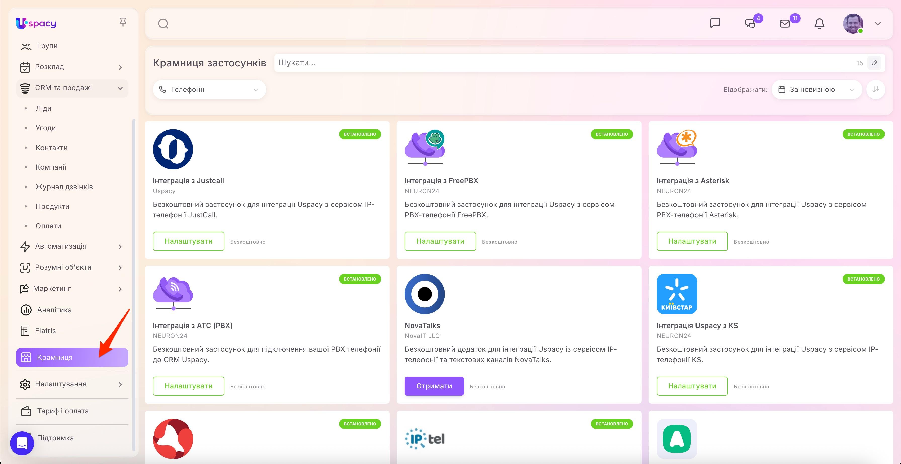Open the notifications bell icon
901x464 pixels.
click(820, 23)
